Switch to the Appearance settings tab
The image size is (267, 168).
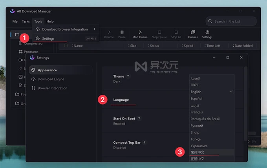click(60, 70)
